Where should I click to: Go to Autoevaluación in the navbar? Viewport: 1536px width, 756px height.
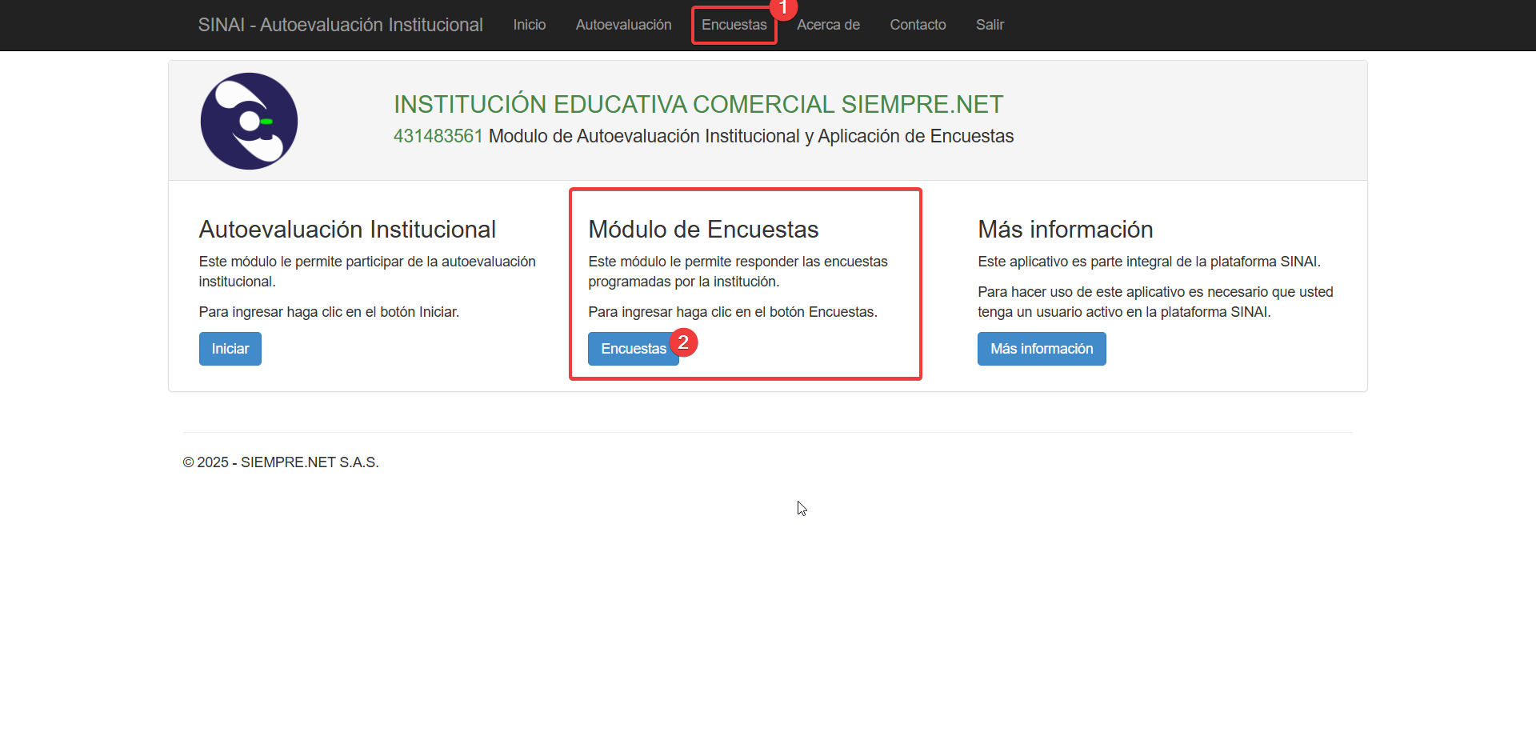pos(623,25)
